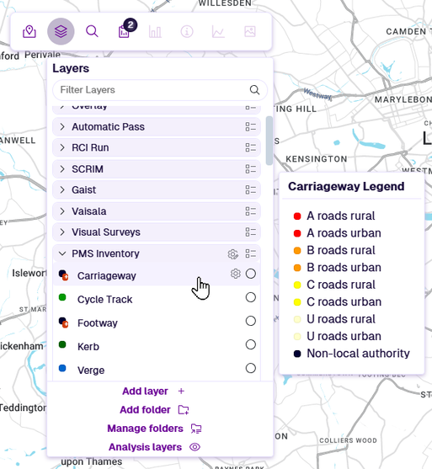Expand the SCRIM folder

[x=62, y=169]
